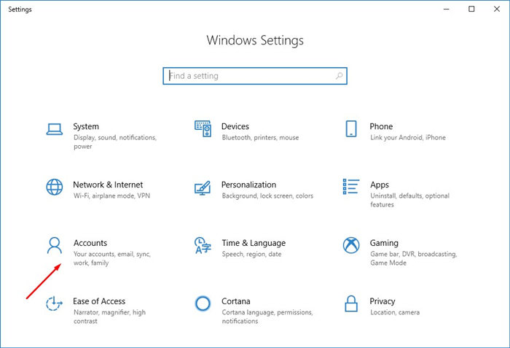Open the Accounts label
The width and height of the screenshot is (510, 348).
[x=90, y=243]
